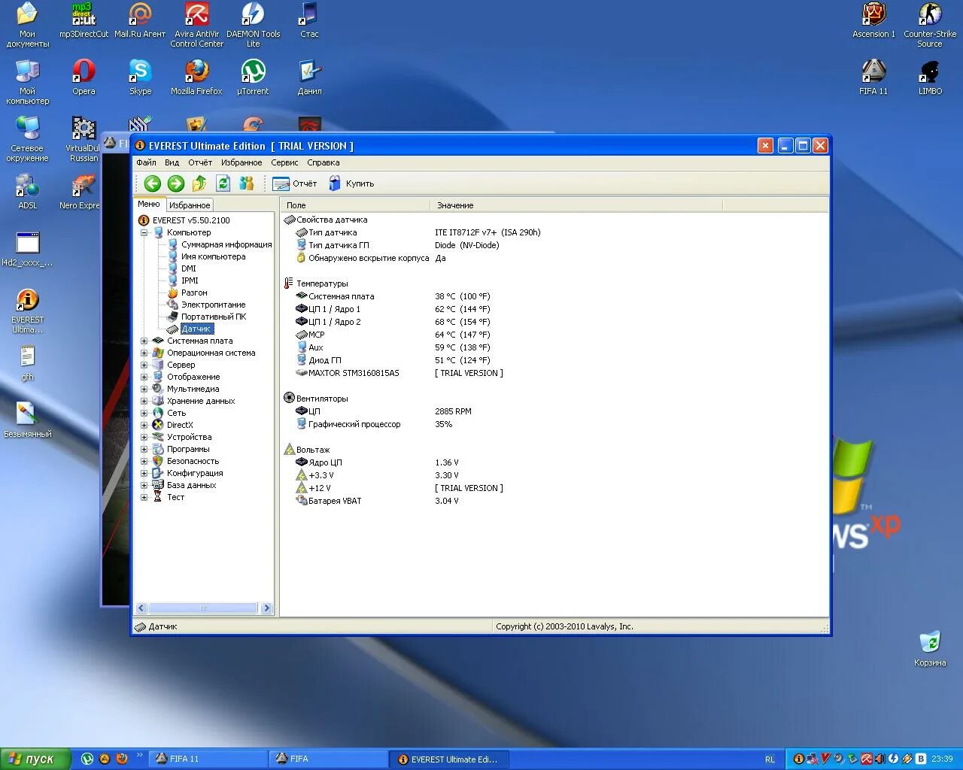The height and width of the screenshot is (770, 963).
Task: Open the Корзина recycle bin icon
Action: [930, 649]
